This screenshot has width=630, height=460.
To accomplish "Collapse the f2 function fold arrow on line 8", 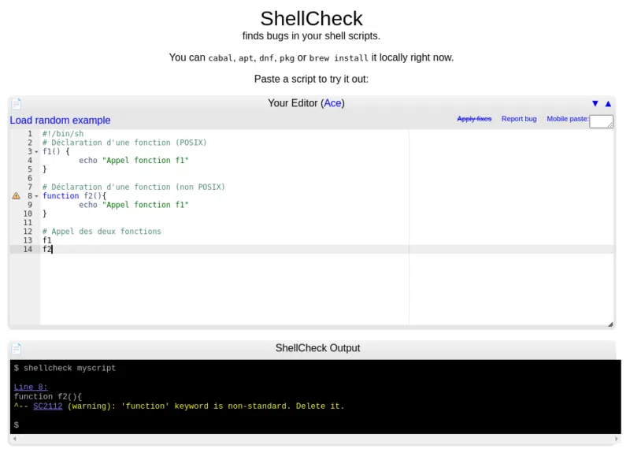I will [35, 195].
